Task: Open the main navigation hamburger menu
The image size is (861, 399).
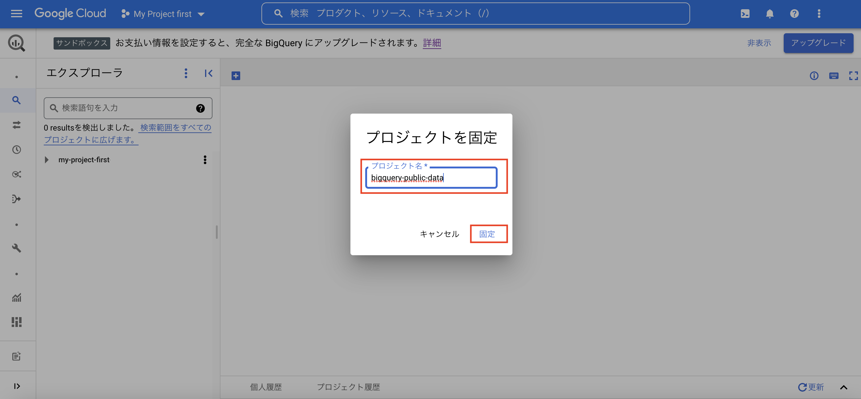Action: pyautogui.click(x=16, y=14)
